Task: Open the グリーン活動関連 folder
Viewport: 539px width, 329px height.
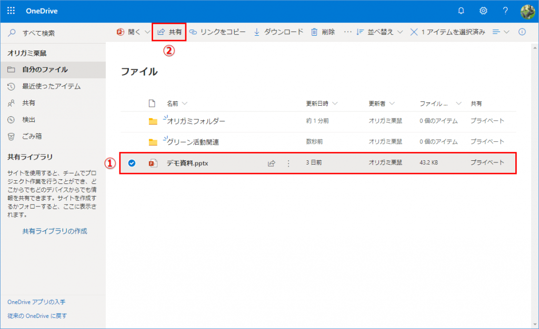Action: 193,142
